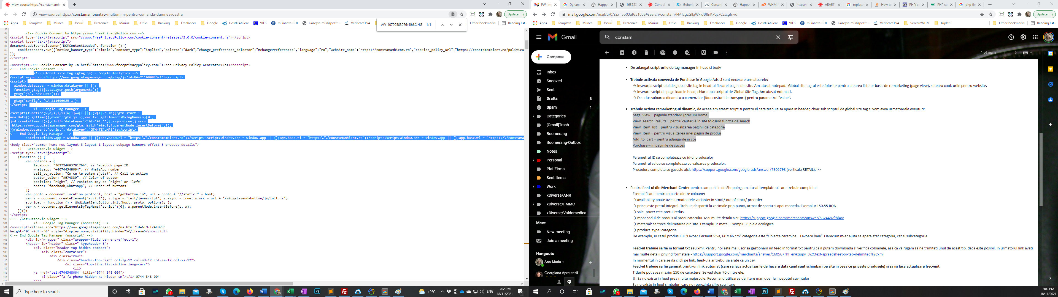Archive the open email in Gmail
The height and width of the screenshot is (297, 1058).
(622, 53)
